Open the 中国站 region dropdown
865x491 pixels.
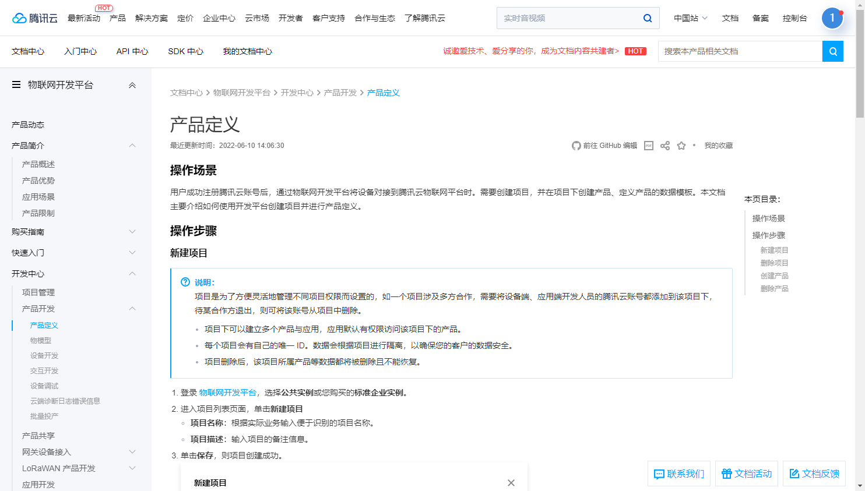(690, 18)
